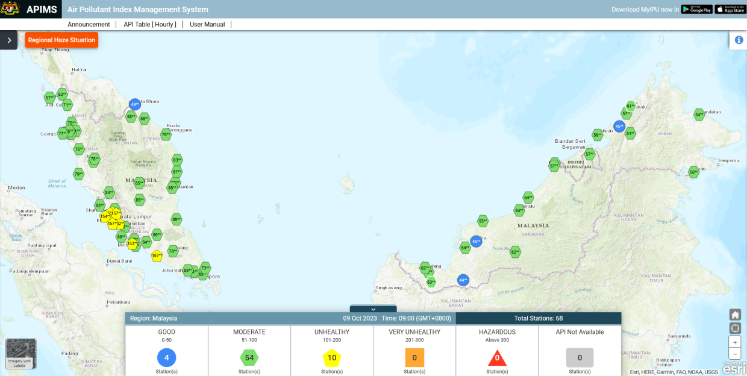
Task: Click the esri logo link
Action: pos(734,368)
